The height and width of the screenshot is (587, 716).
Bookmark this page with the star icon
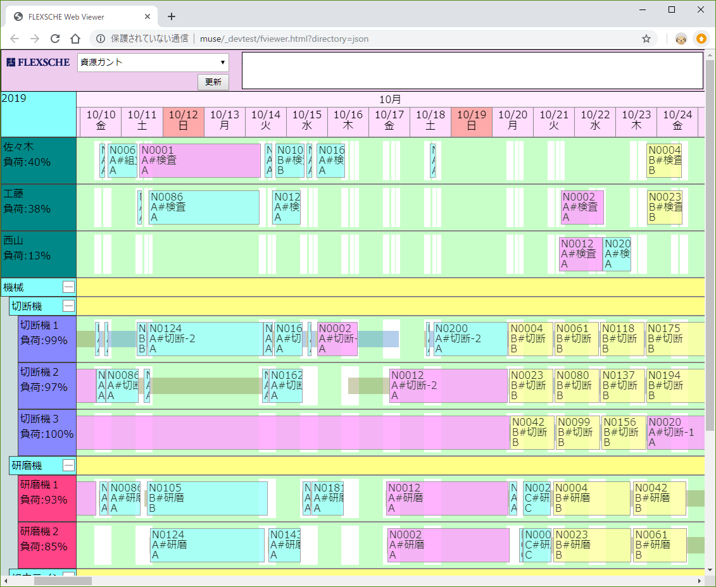pyautogui.click(x=646, y=39)
